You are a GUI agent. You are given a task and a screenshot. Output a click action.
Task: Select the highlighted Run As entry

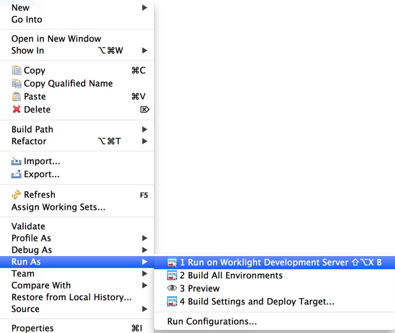point(77,262)
